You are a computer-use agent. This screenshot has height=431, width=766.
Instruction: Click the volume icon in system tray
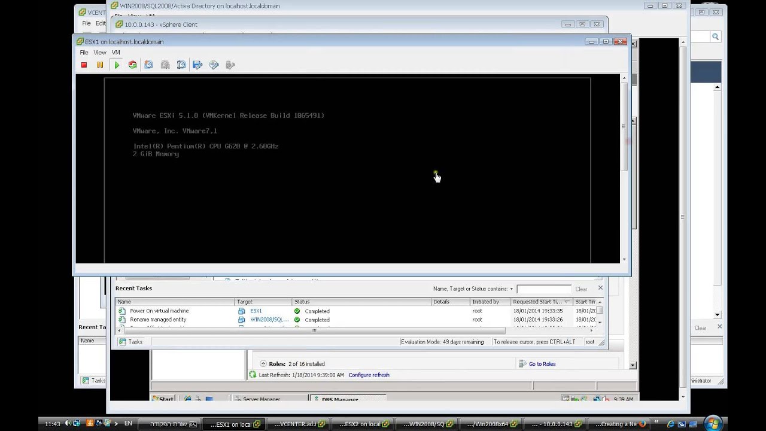[68, 424]
